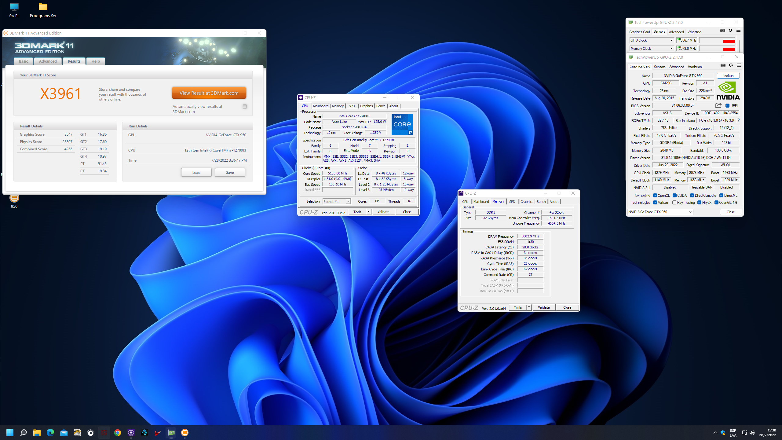Click GPU Clock red sensor graph in GPU-Z
This screenshot has height=440, width=782.
click(x=717, y=41)
